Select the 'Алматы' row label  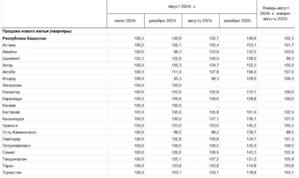coord(10,52)
